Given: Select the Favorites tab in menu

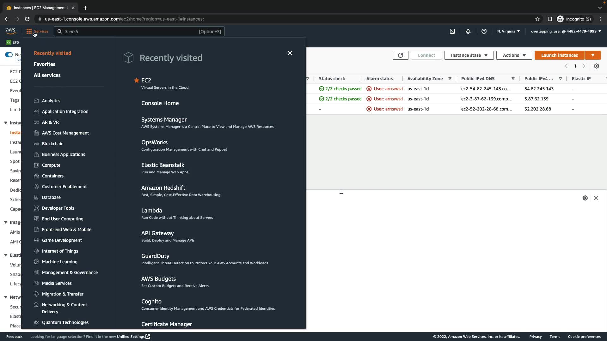Looking at the screenshot, I should click(45, 64).
